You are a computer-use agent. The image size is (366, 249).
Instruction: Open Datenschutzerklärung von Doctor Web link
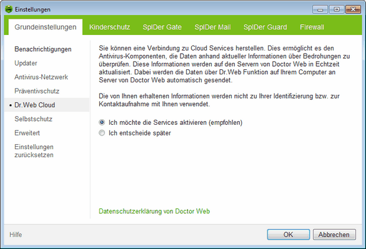(x=154, y=211)
